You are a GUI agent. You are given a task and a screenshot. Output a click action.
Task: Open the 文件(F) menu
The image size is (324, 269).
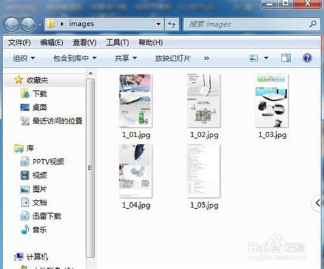click(x=19, y=42)
